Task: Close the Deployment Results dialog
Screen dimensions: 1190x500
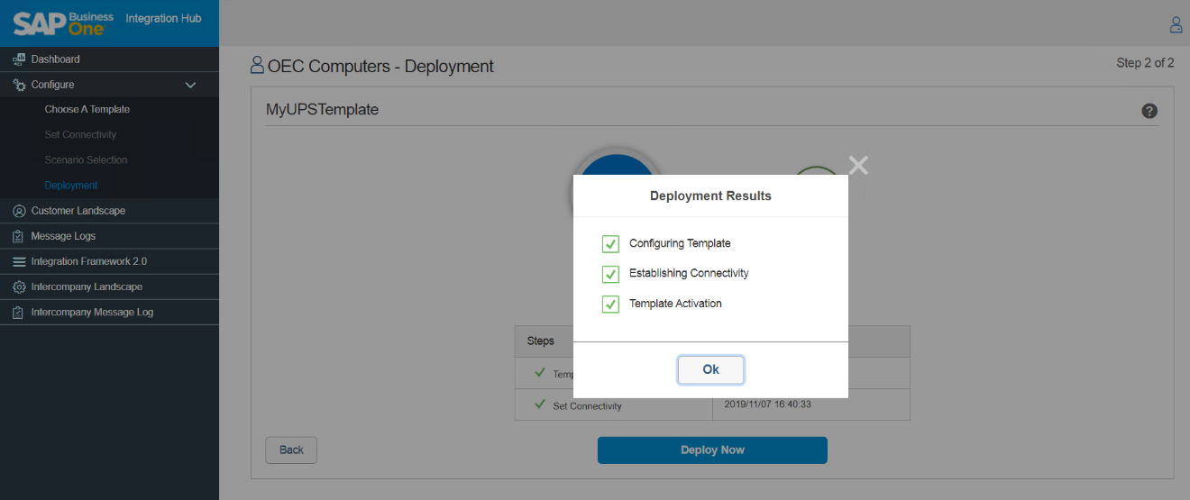Action: click(x=858, y=165)
